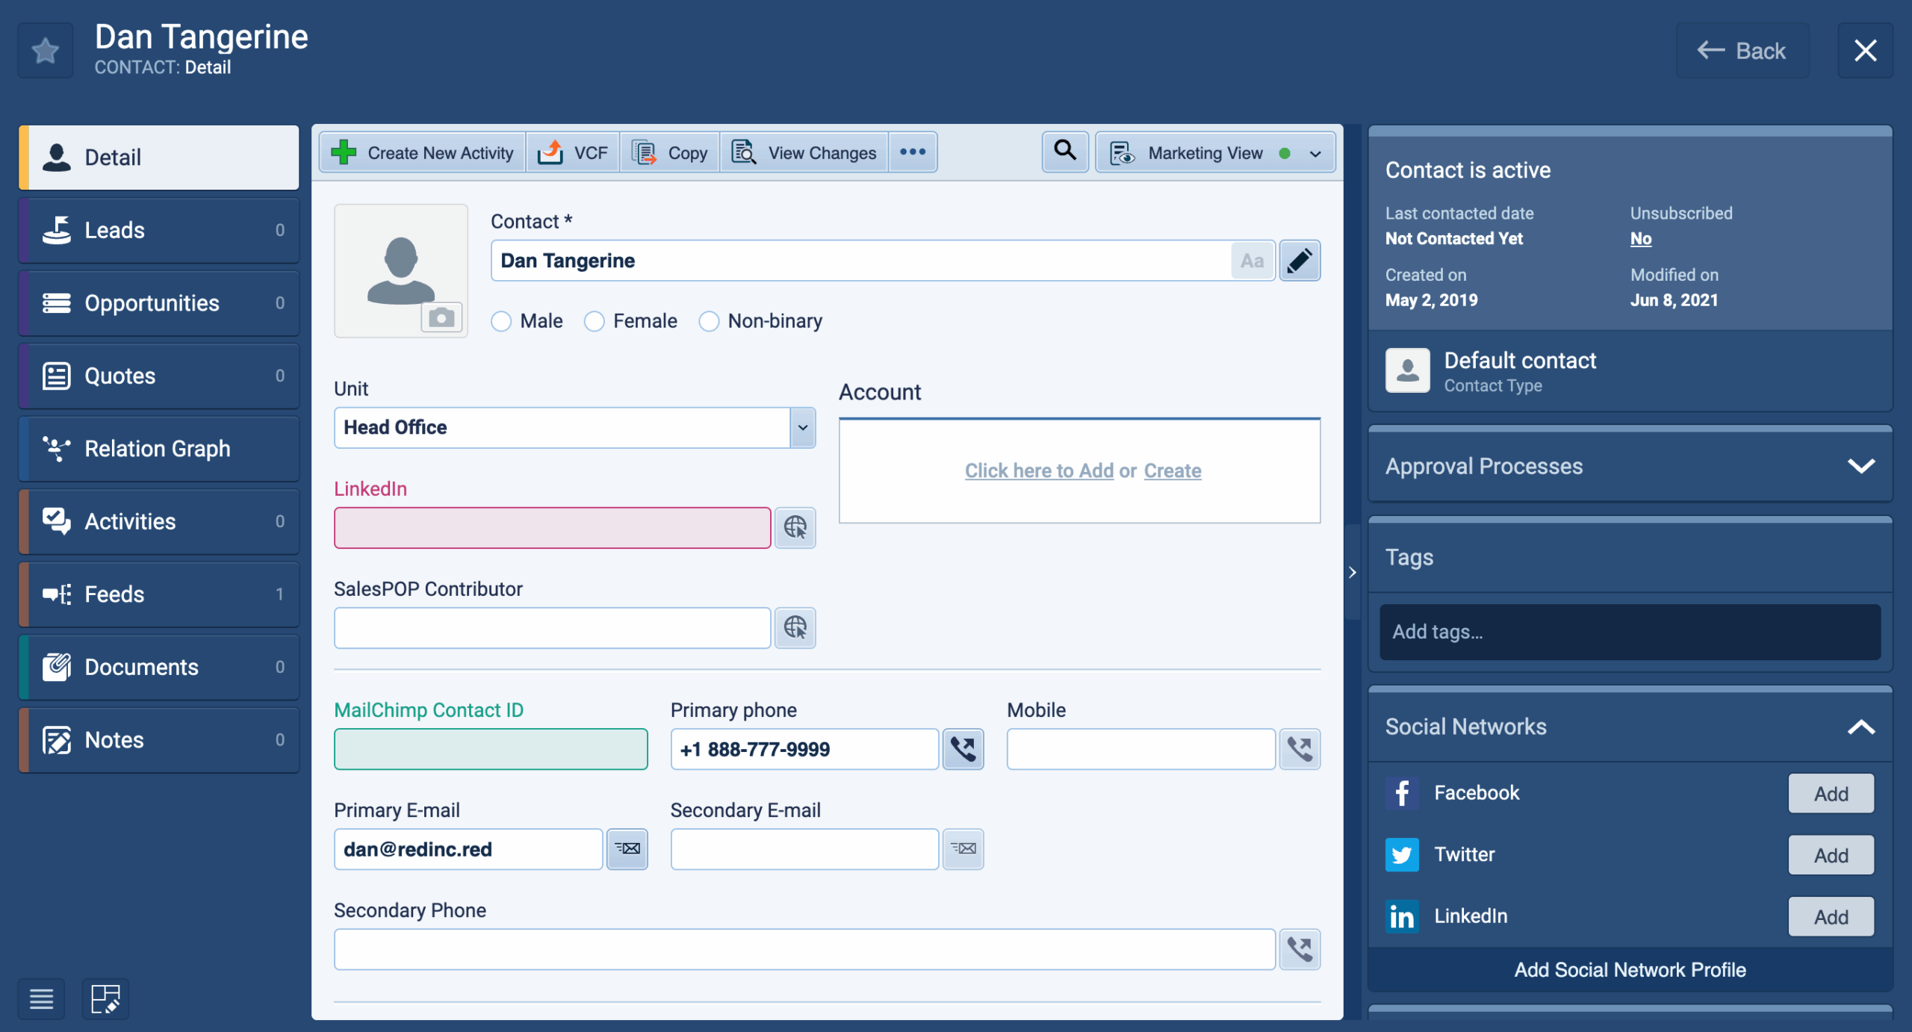Choose the Non-binary radio option
This screenshot has width=1912, height=1032.
709,321
